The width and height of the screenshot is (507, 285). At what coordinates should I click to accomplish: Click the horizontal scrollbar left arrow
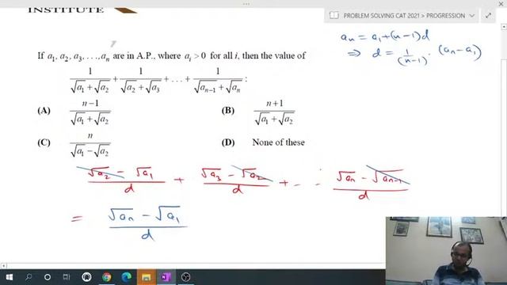[x=3, y=266]
